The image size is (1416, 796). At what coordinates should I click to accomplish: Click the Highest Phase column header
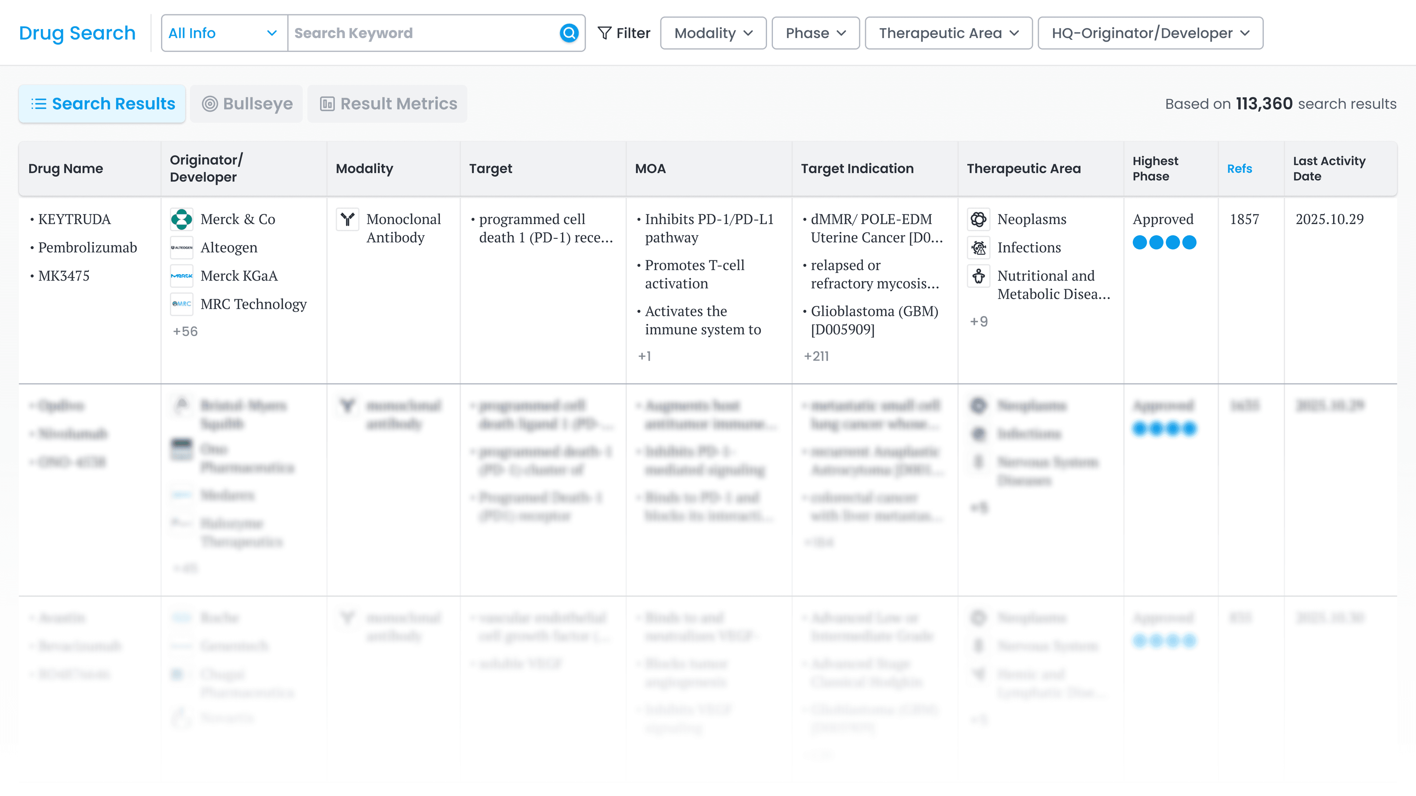click(1155, 169)
